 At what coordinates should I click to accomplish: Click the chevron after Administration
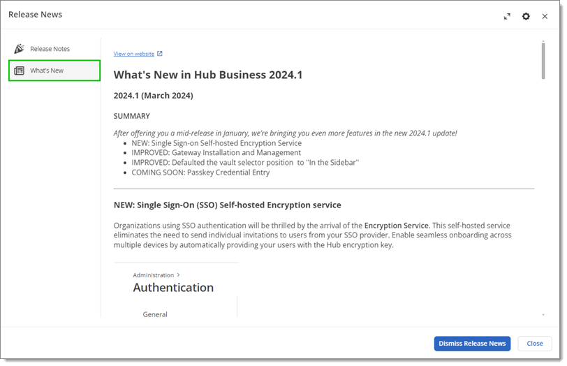click(x=178, y=275)
